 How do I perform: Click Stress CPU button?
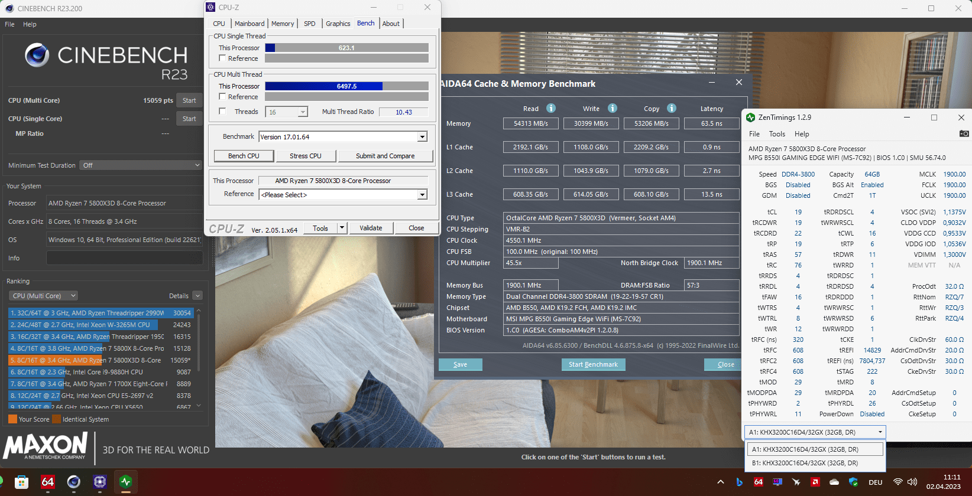pos(306,156)
